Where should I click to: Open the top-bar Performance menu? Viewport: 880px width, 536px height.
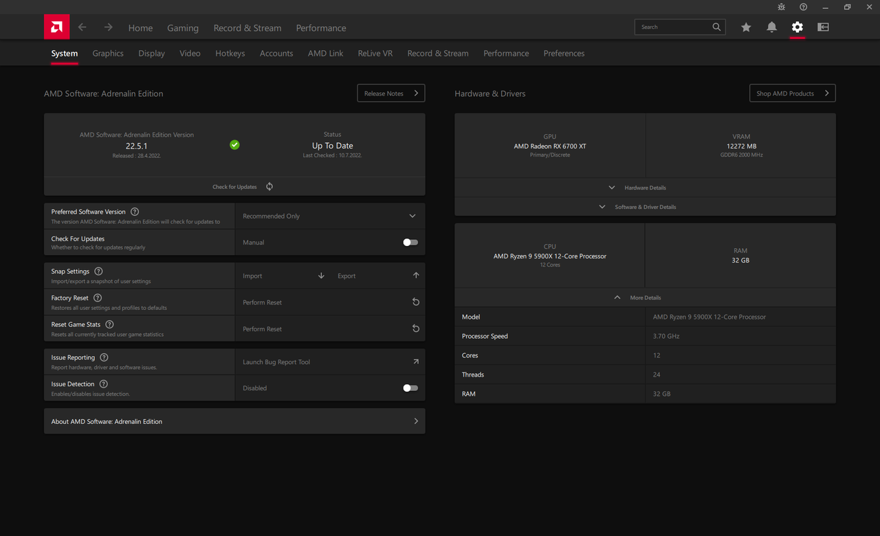321,28
